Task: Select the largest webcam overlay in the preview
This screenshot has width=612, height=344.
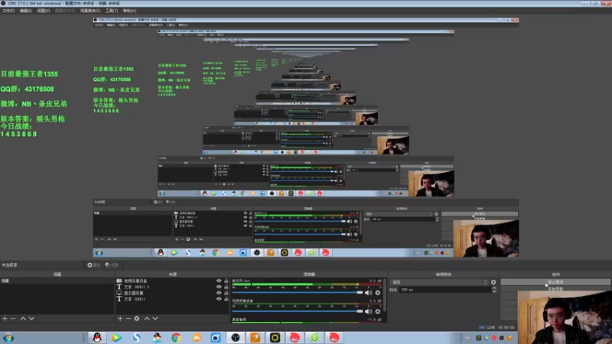Action: point(565,316)
